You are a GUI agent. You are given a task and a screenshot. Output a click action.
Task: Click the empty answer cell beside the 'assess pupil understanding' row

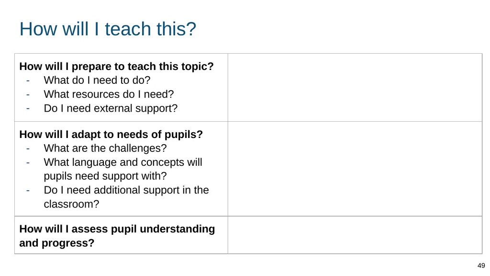tap(355, 235)
